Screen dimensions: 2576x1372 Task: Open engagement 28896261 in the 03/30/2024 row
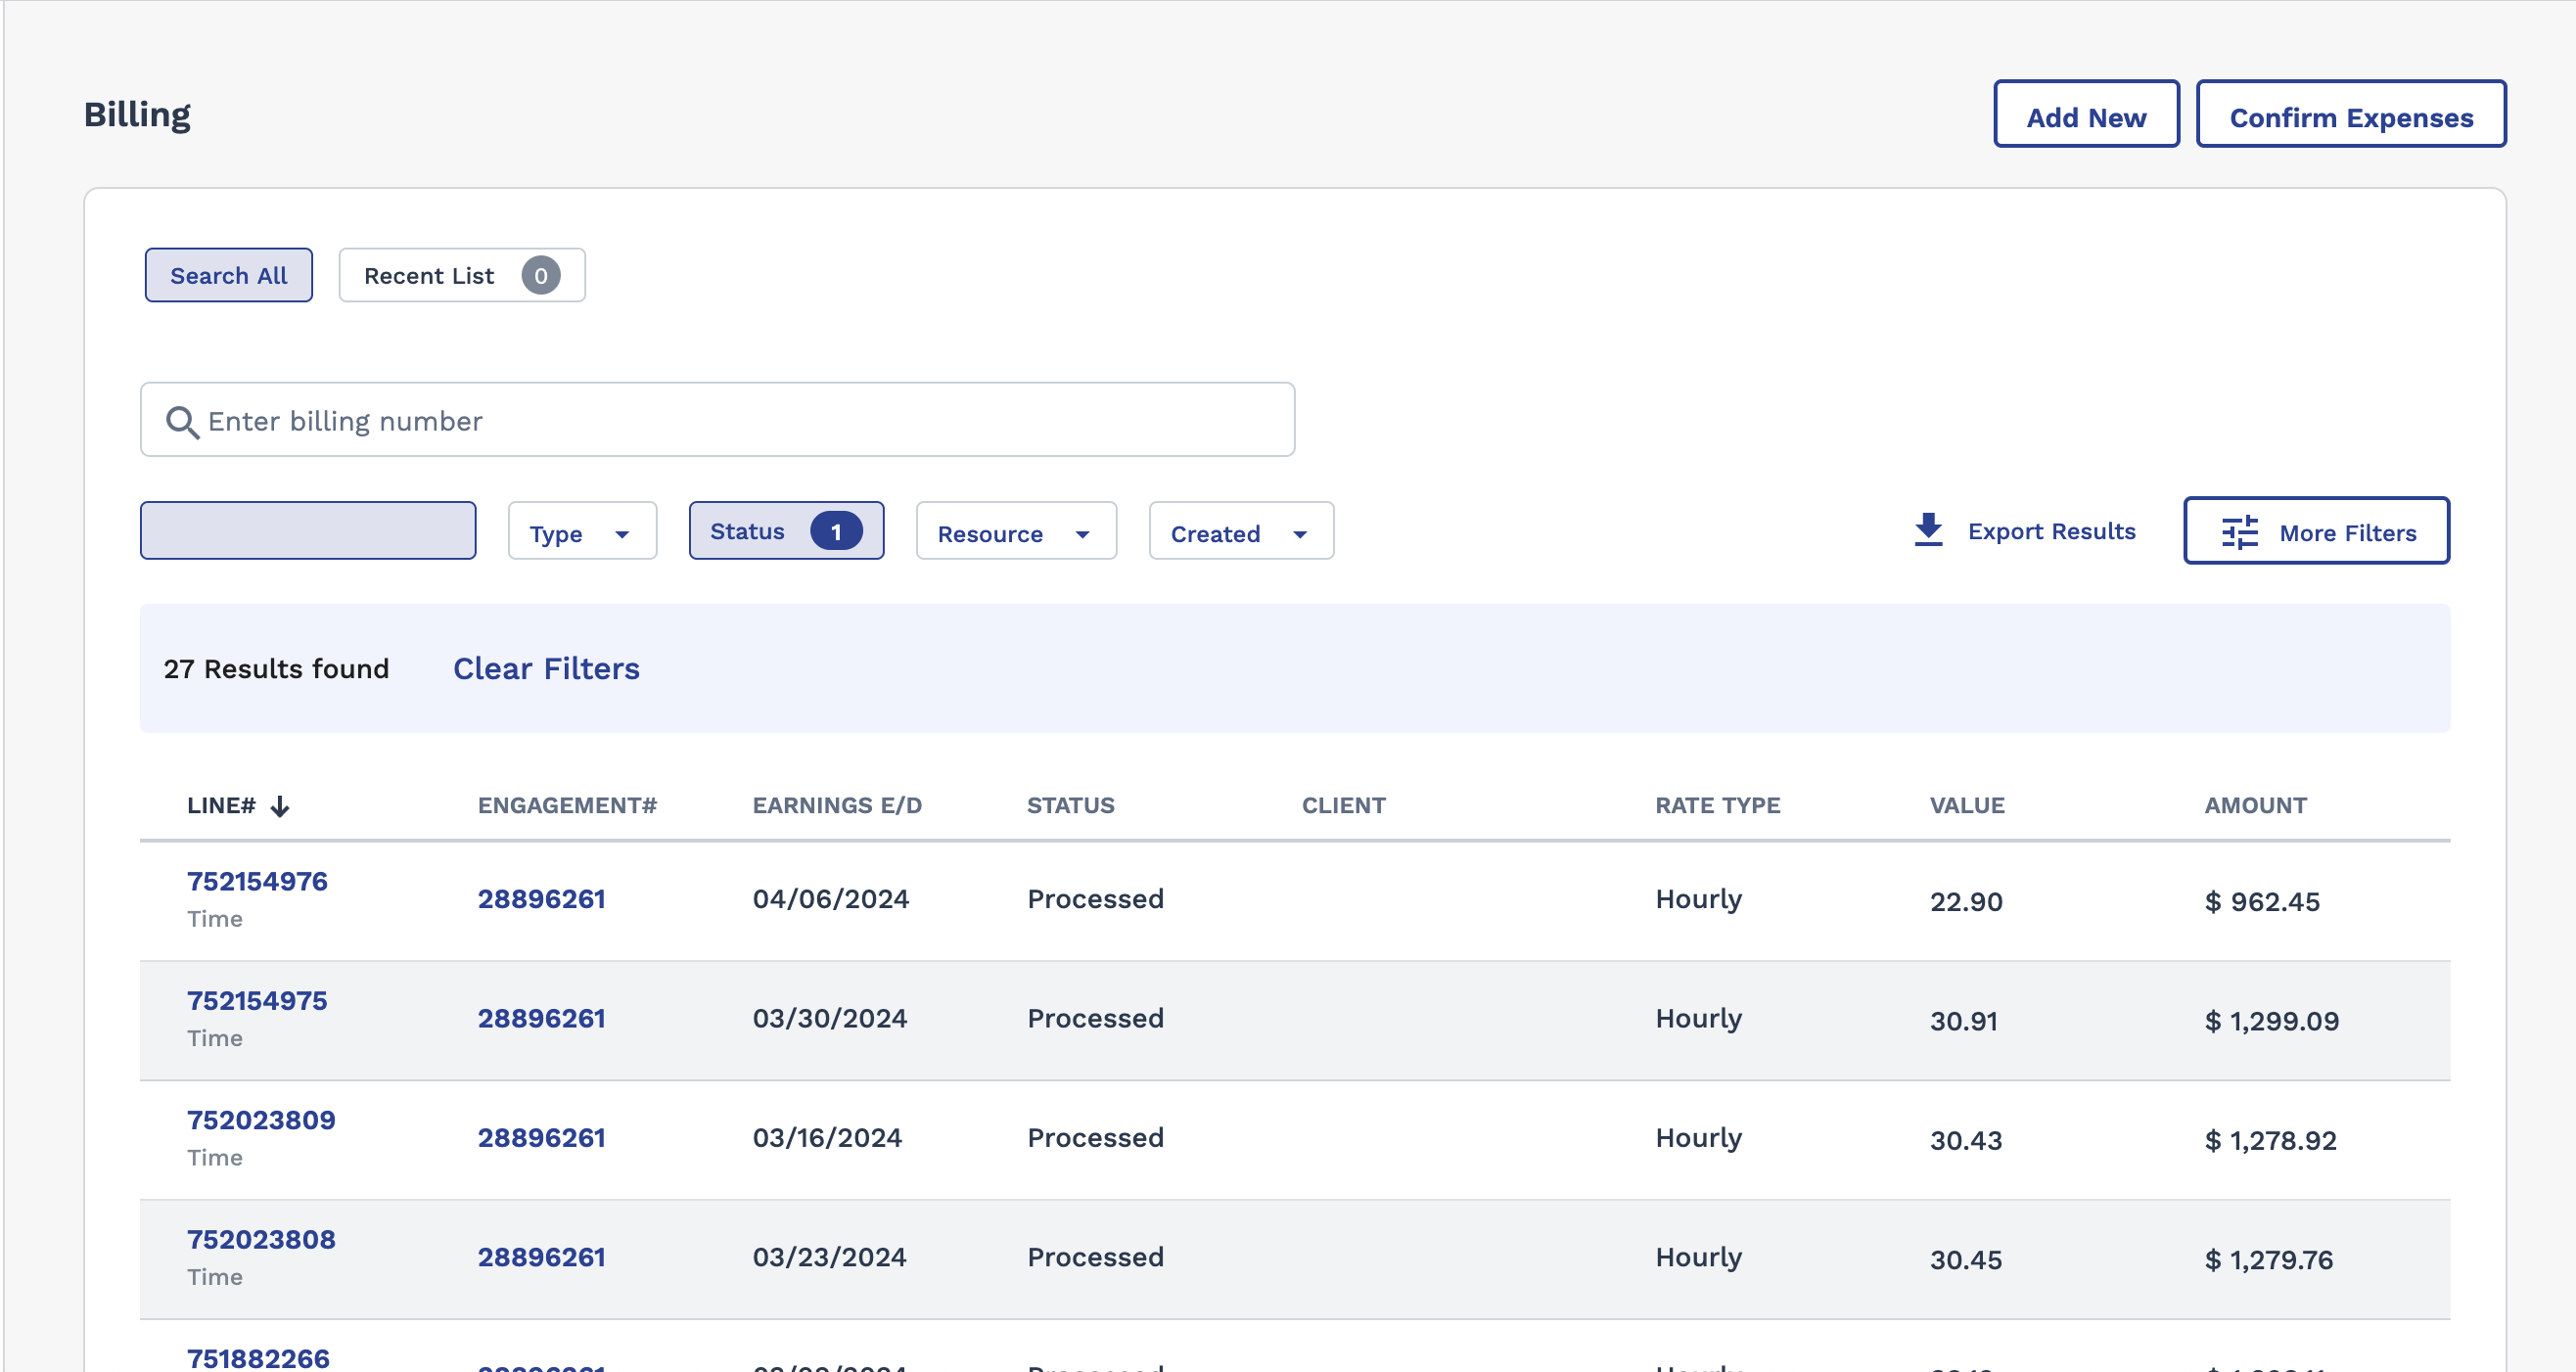[x=541, y=1018]
